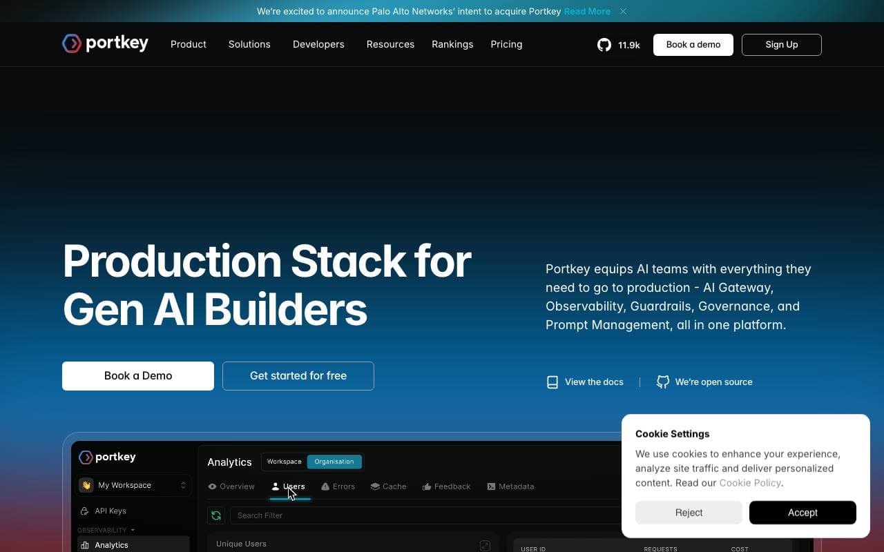This screenshot has height=552, width=884.
Task: Click the Unique Users card title
Action: point(241,544)
